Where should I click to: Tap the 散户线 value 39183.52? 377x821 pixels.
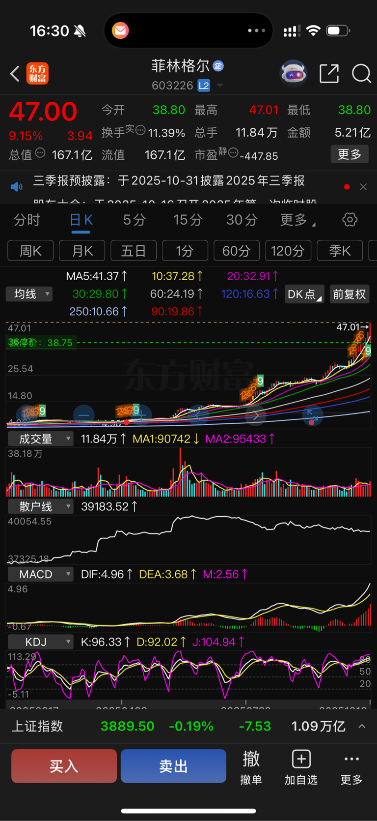pyautogui.click(x=109, y=506)
